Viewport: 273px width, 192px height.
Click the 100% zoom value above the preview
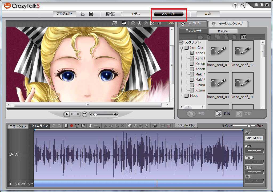tap(170, 23)
